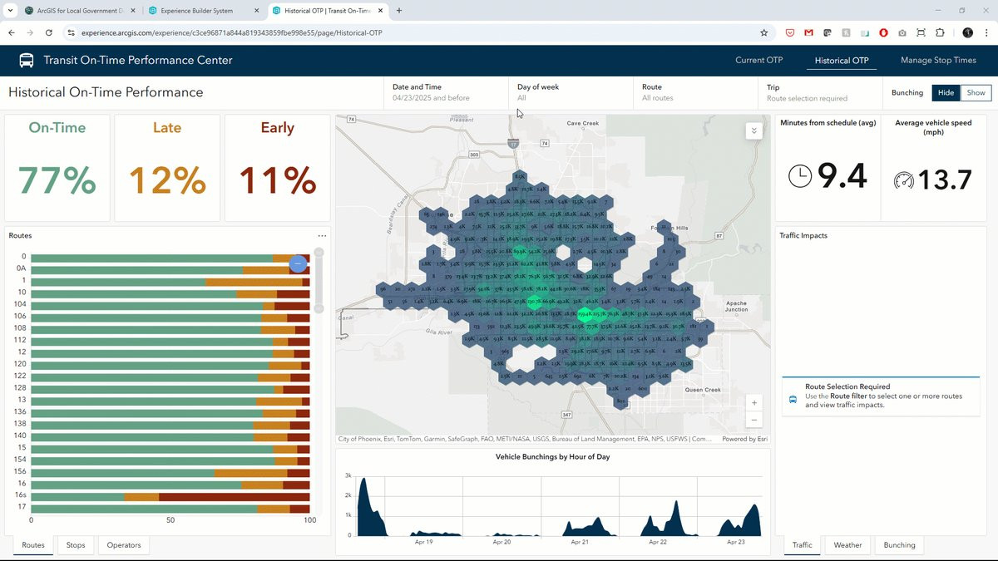Click the On-Time 77% indicator card
The image size is (998, 561).
(57, 168)
